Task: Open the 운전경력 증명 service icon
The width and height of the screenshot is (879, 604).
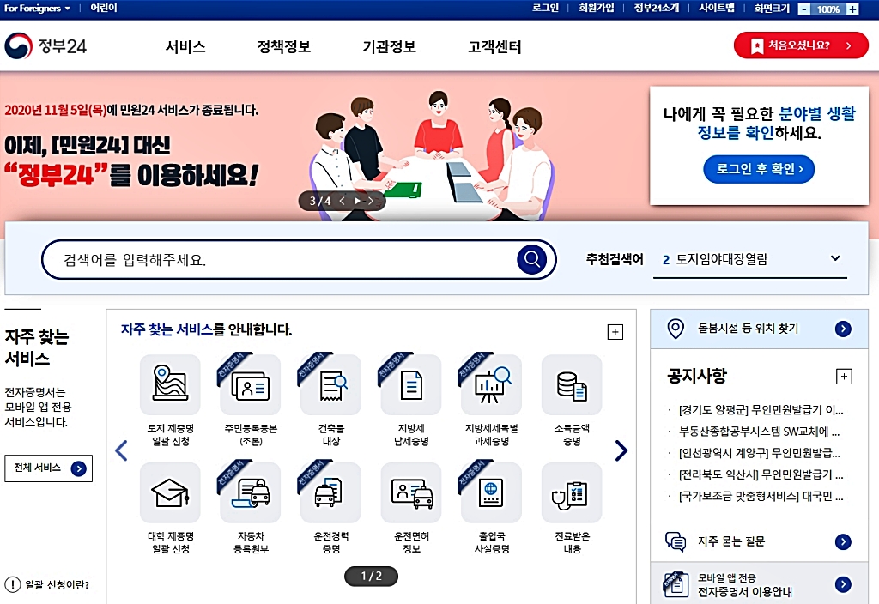Action: coord(330,493)
